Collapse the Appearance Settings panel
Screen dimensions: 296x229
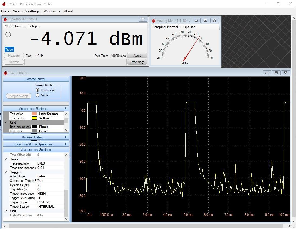click(65, 108)
